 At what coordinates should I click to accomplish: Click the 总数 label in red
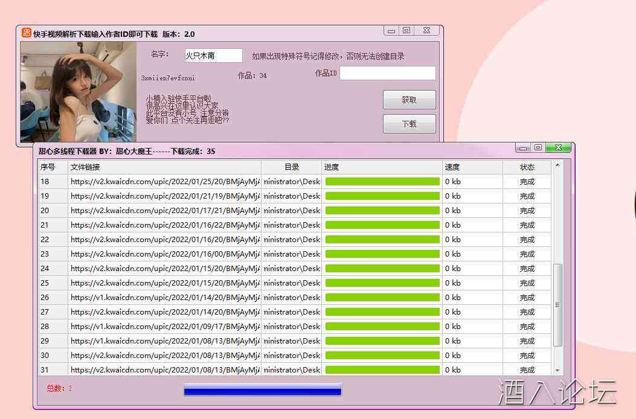point(59,388)
